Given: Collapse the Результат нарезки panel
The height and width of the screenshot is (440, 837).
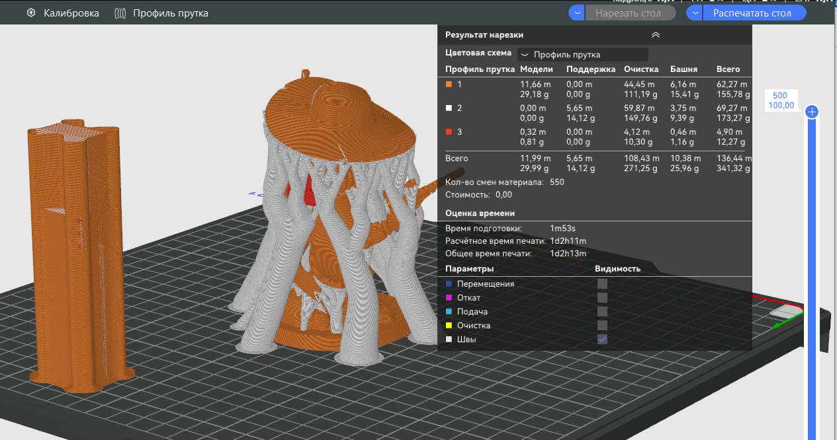Looking at the screenshot, I should click(655, 35).
